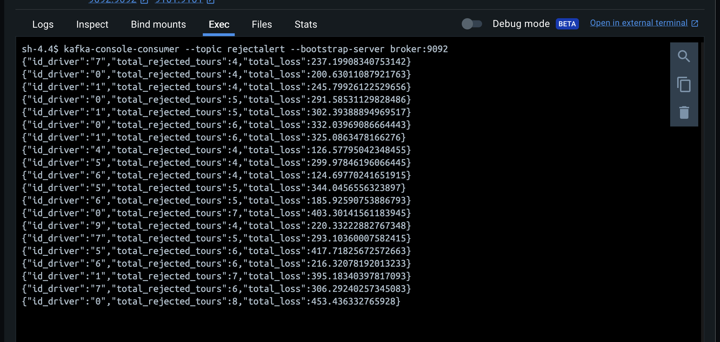
Task: Clear the terminal with the trash icon
Action: 684,112
